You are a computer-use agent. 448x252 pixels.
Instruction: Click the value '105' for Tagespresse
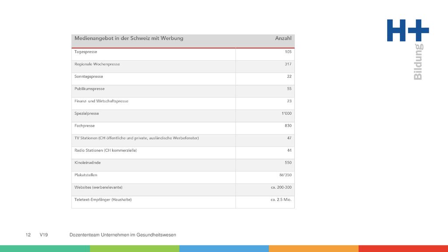point(288,52)
